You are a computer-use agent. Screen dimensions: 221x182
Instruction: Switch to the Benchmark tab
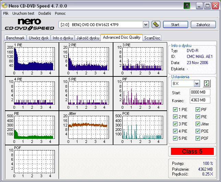(15, 38)
